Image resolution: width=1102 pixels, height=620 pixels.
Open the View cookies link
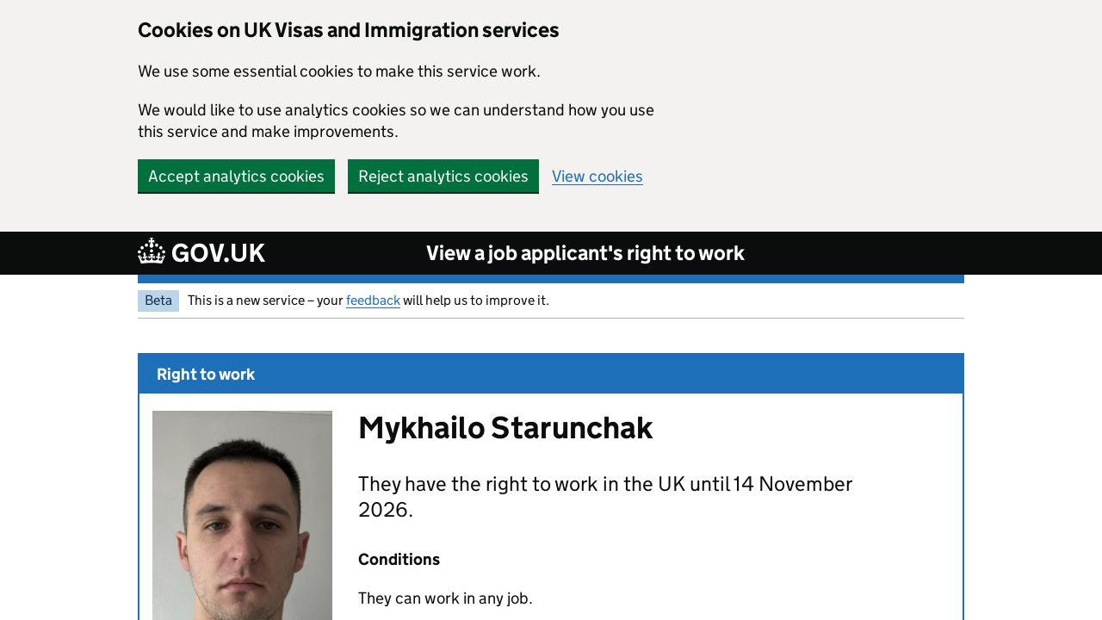click(x=597, y=177)
